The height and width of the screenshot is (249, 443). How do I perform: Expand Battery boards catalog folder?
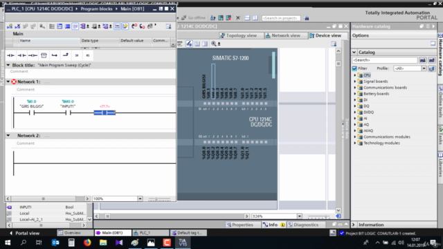pos(355,94)
